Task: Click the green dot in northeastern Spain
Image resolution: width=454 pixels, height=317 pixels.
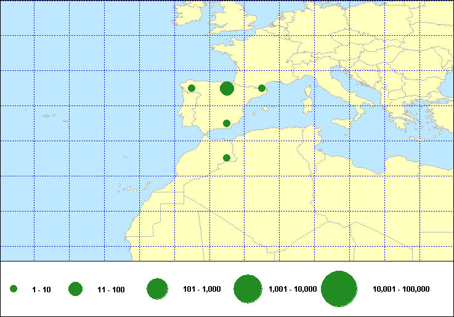Action: pos(262,88)
